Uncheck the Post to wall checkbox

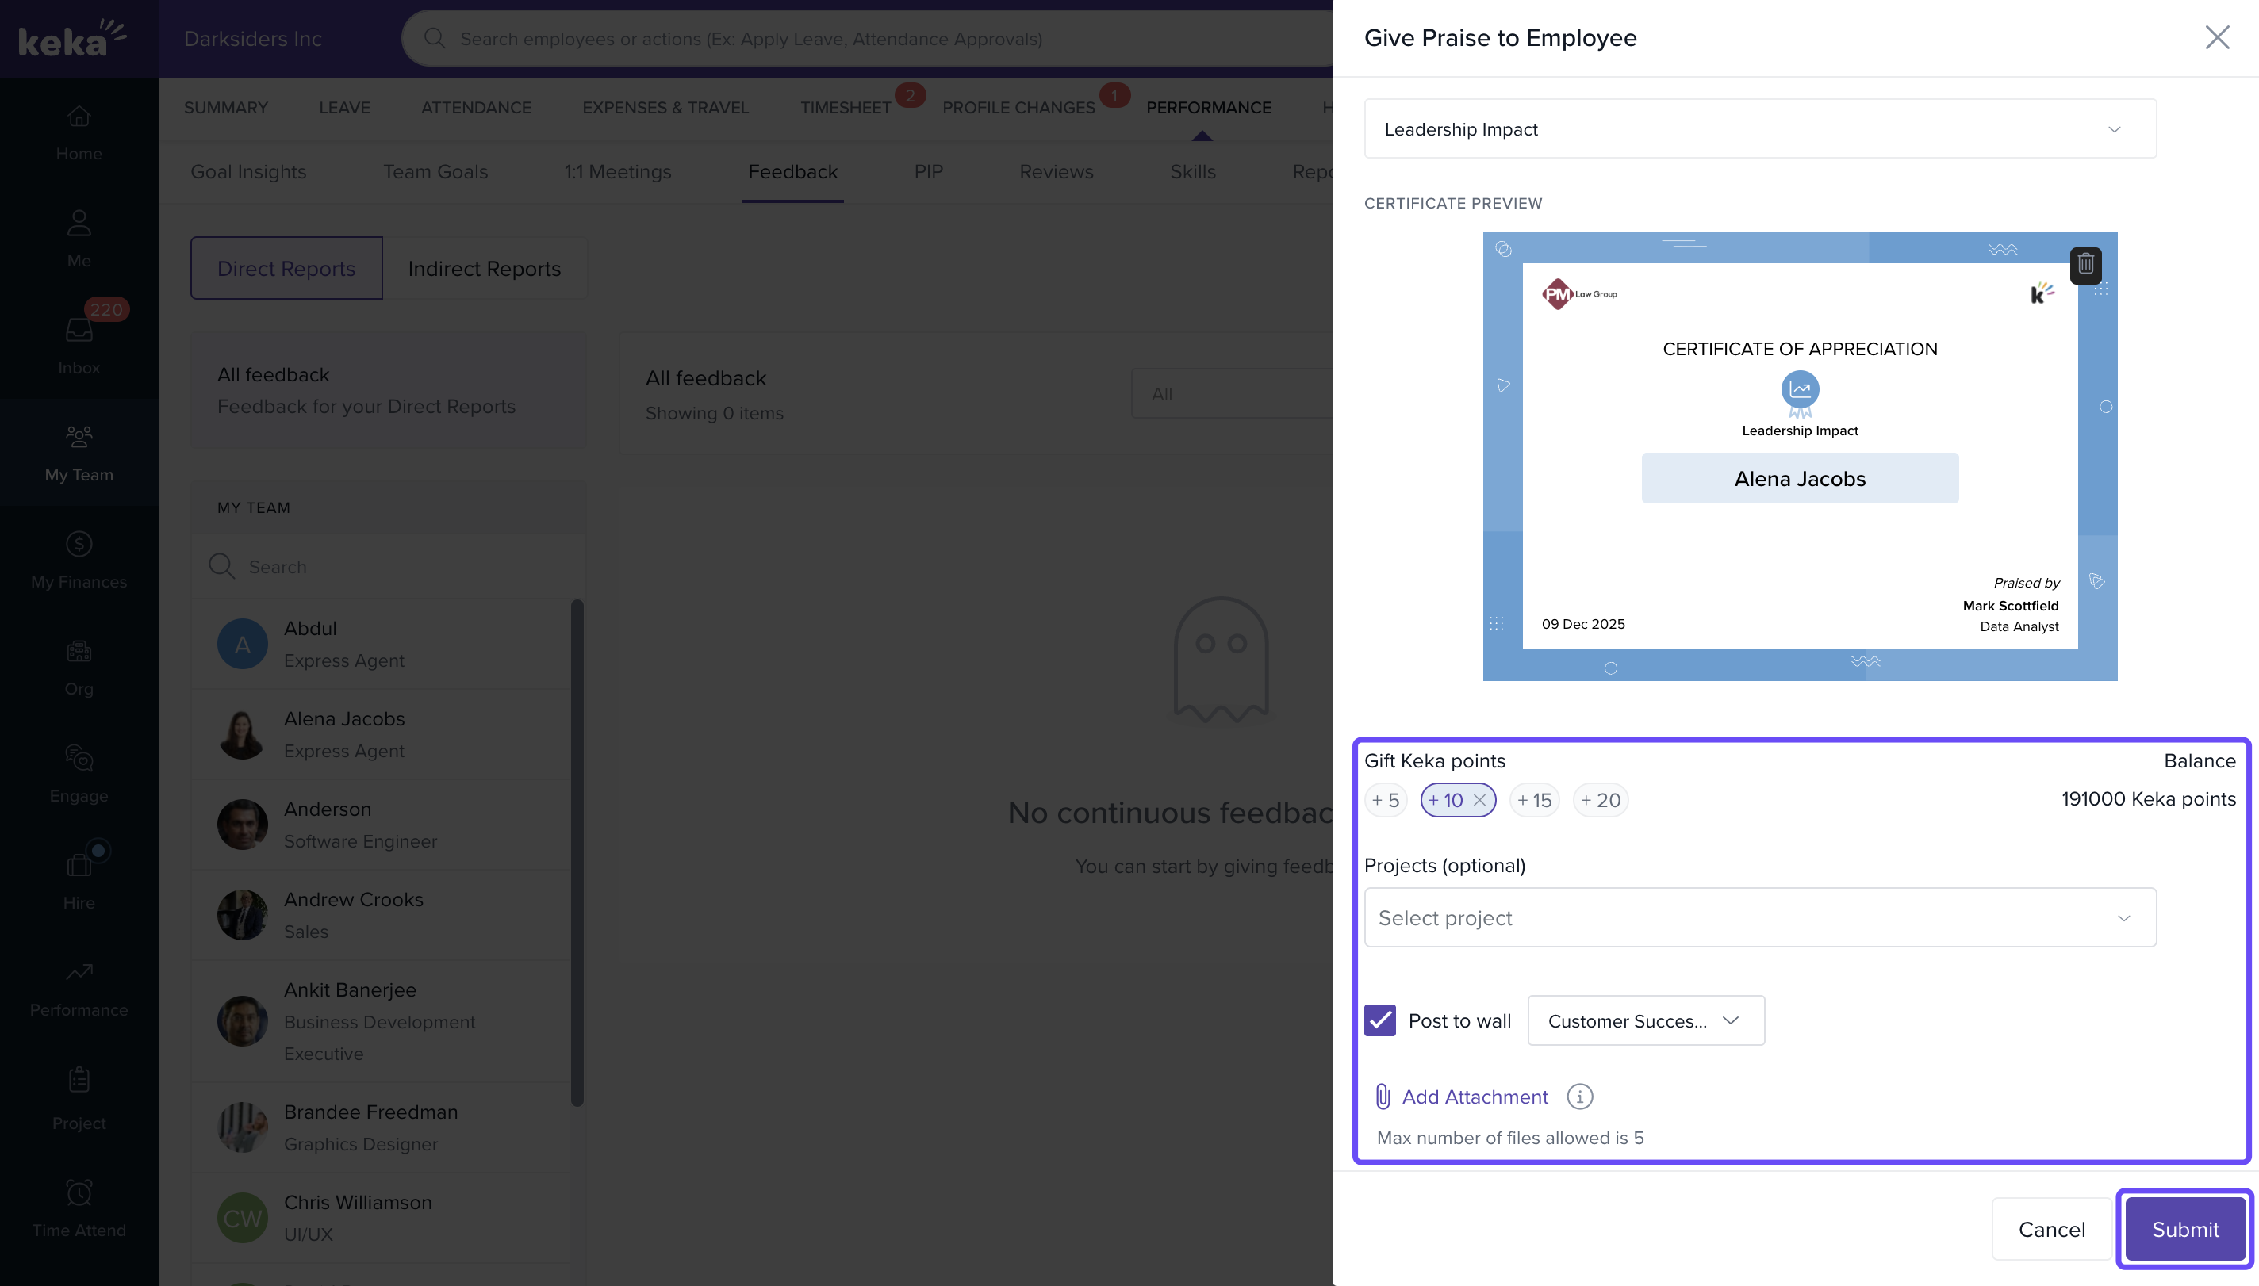click(1379, 1020)
